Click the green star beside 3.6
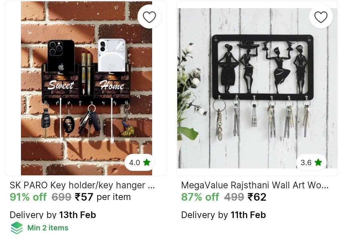The height and width of the screenshot is (238, 343). [x=318, y=162]
